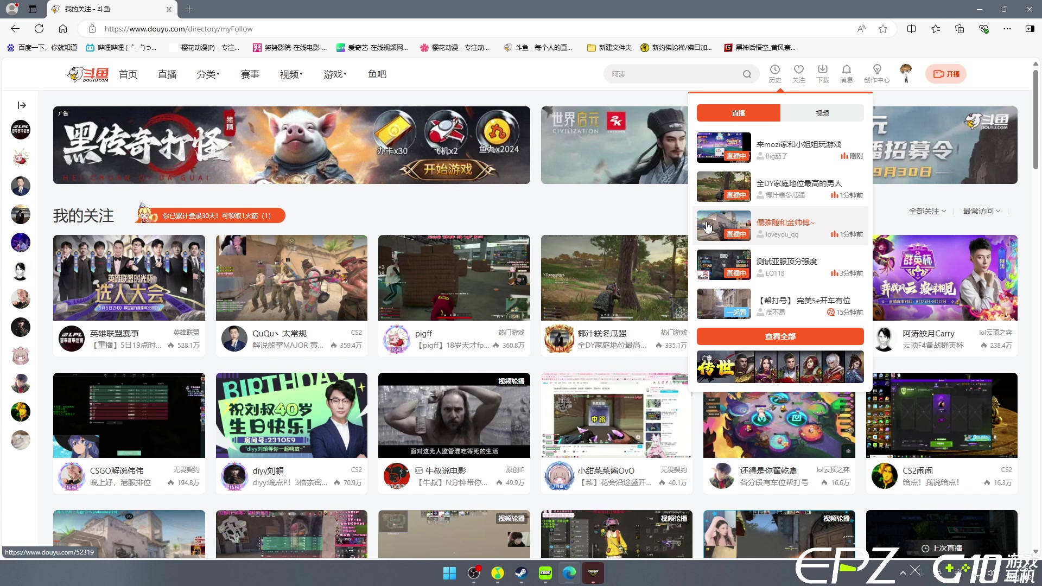Open stream 测试亚服顶分强度
The width and height of the screenshot is (1042, 586).
pos(780,265)
